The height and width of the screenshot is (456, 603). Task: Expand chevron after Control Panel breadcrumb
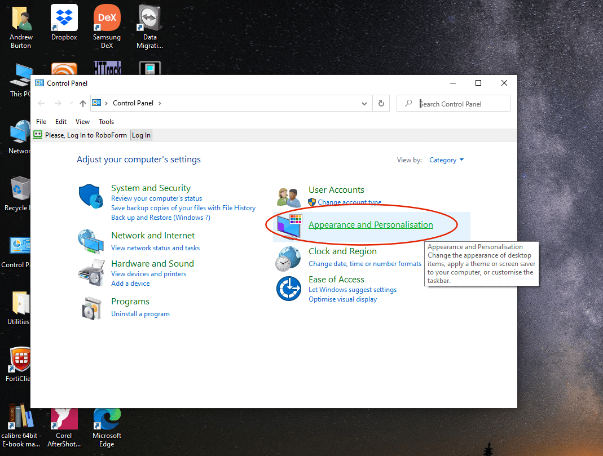pos(160,103)
